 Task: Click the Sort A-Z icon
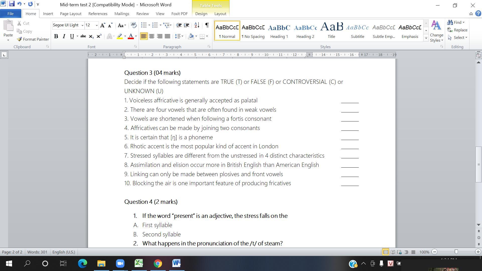[x=197, y=25]
